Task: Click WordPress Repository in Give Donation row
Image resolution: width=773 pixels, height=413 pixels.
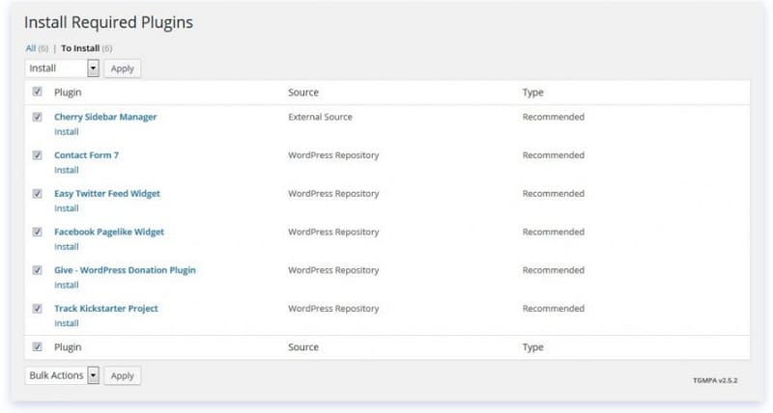Action: pos(333,270)
